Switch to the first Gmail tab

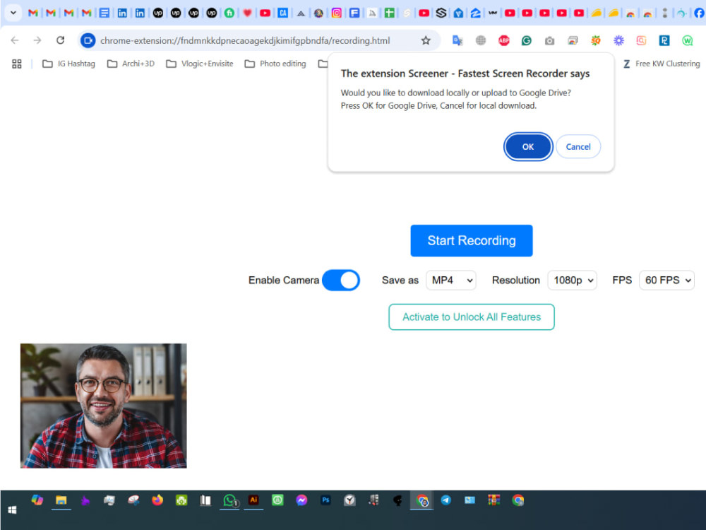pos(33,13)
